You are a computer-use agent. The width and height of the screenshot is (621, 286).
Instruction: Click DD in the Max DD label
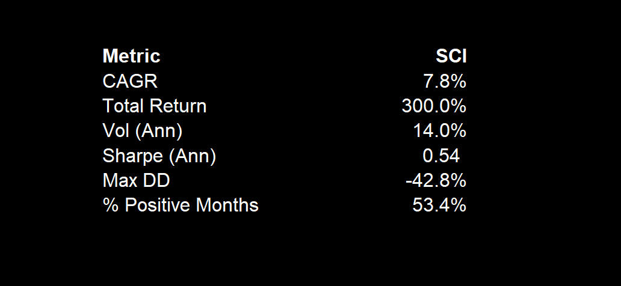[x=152, y=181]
